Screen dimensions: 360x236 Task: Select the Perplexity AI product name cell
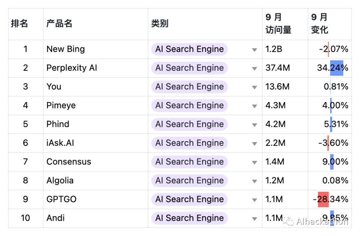(x=72, y=68)
